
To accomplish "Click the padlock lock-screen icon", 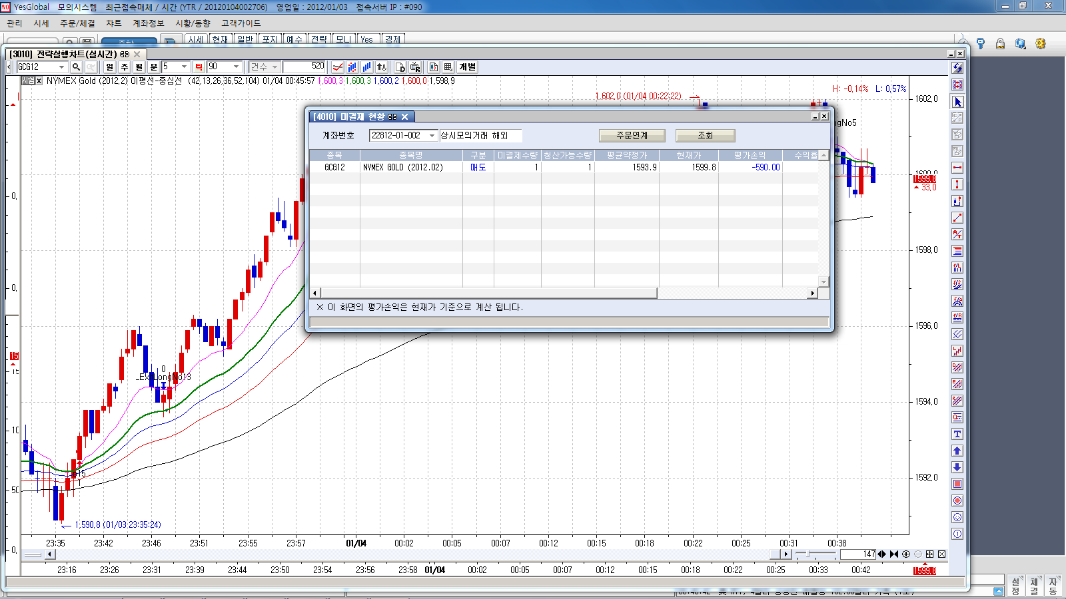I will coord(1000,44).
